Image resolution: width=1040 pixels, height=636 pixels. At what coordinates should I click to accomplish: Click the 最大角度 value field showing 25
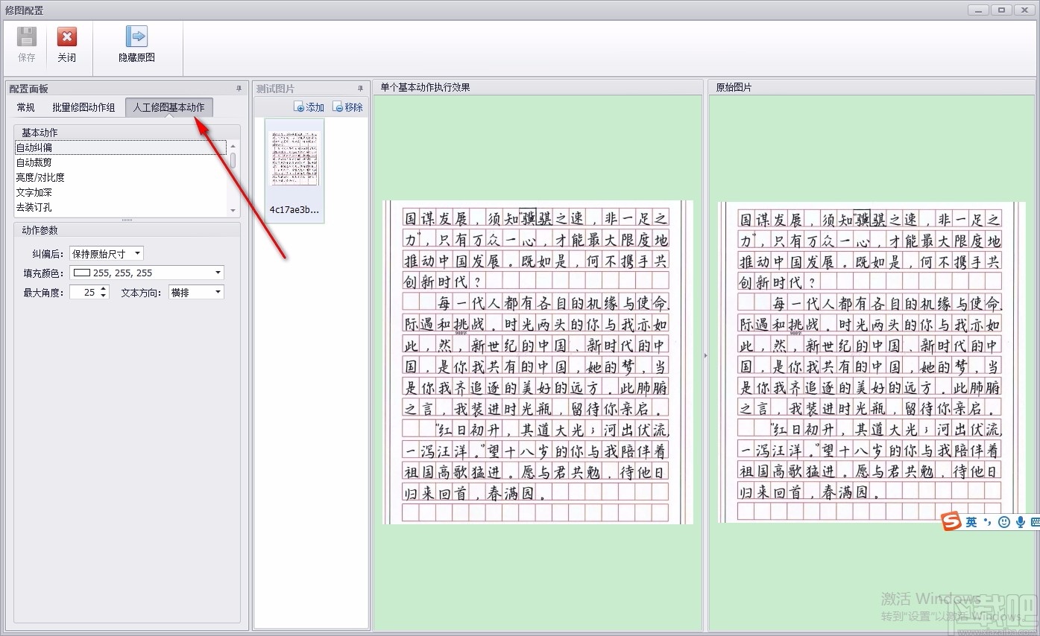[x=84, y=293]
